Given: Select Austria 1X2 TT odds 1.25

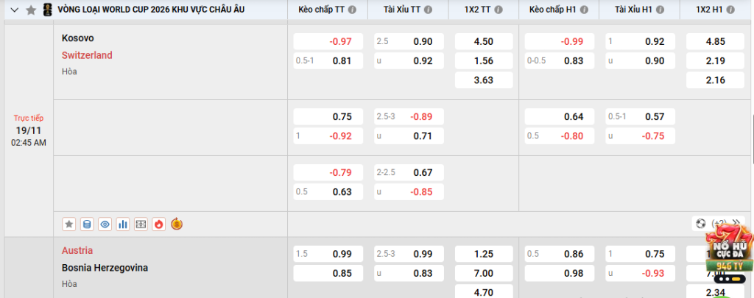Looking at the screenshot, I should pyautogui.click(x=484, y=254).
